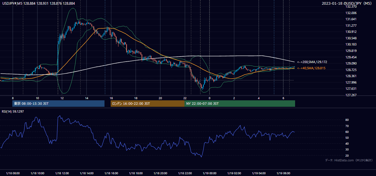Click the price axis value 127.267

pos(352,95)
